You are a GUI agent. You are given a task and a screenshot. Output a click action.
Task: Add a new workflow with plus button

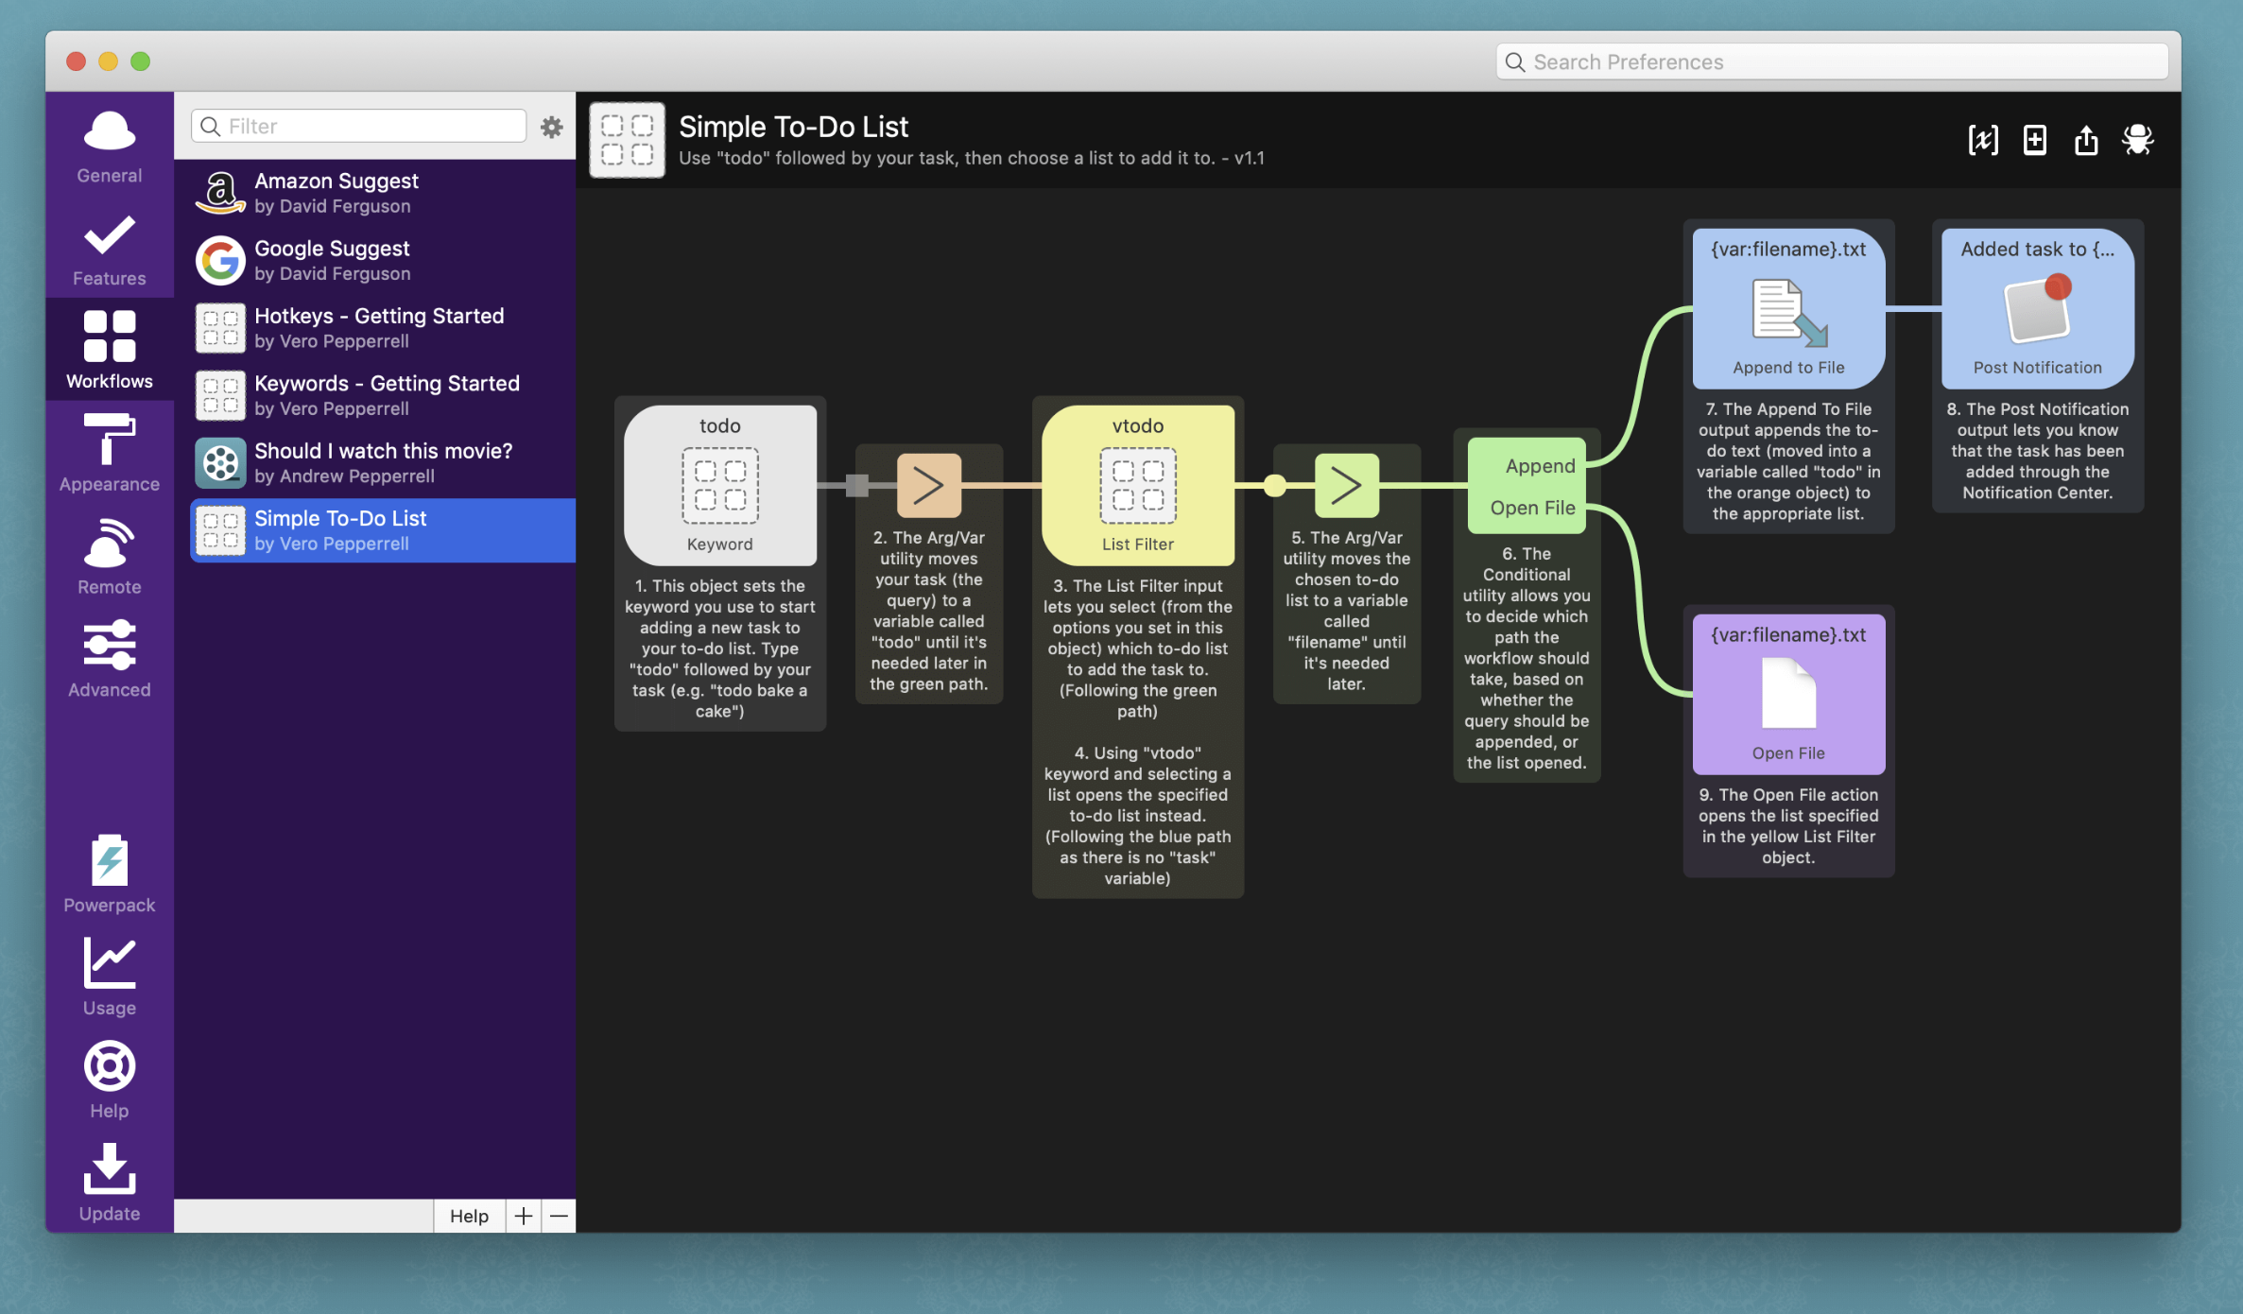523,1216
